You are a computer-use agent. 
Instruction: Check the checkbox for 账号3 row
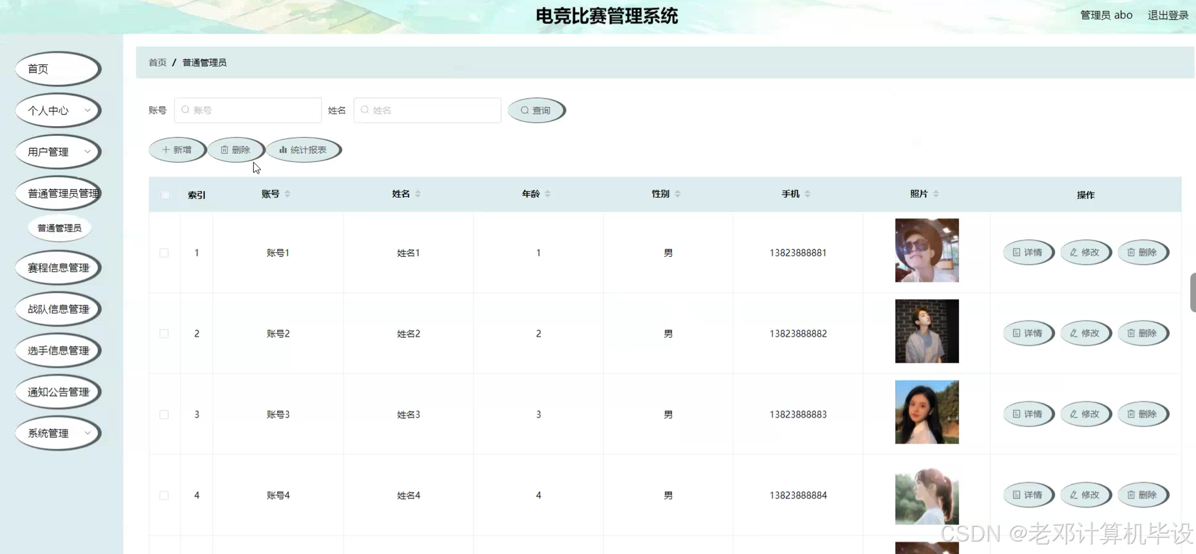coord(164,415)
